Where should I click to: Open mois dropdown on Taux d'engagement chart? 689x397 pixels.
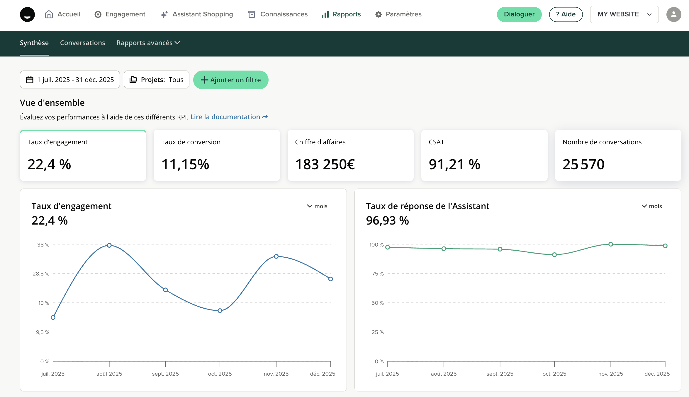click(317, 206)
